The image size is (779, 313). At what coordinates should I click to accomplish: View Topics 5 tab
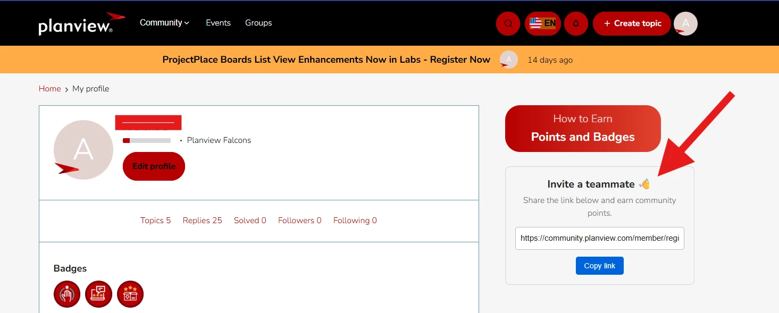pos(156,221)
